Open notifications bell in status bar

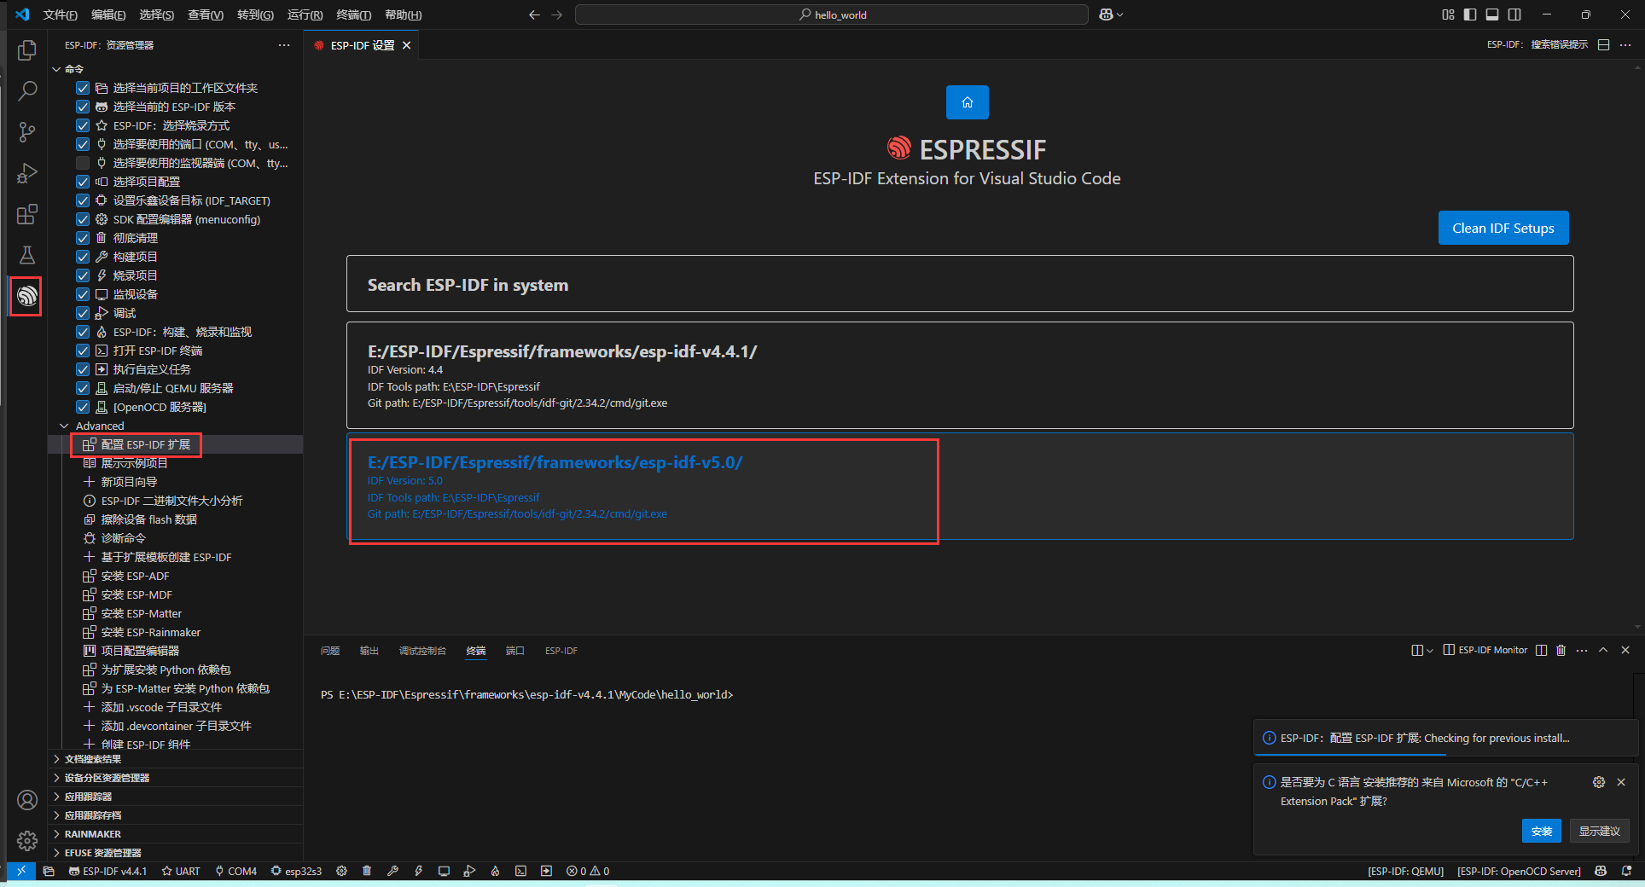tap(1626, 871)
